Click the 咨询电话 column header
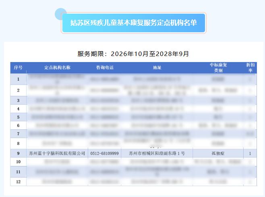Viewport: 265px width, 197px height. click(x=105, y=68)
